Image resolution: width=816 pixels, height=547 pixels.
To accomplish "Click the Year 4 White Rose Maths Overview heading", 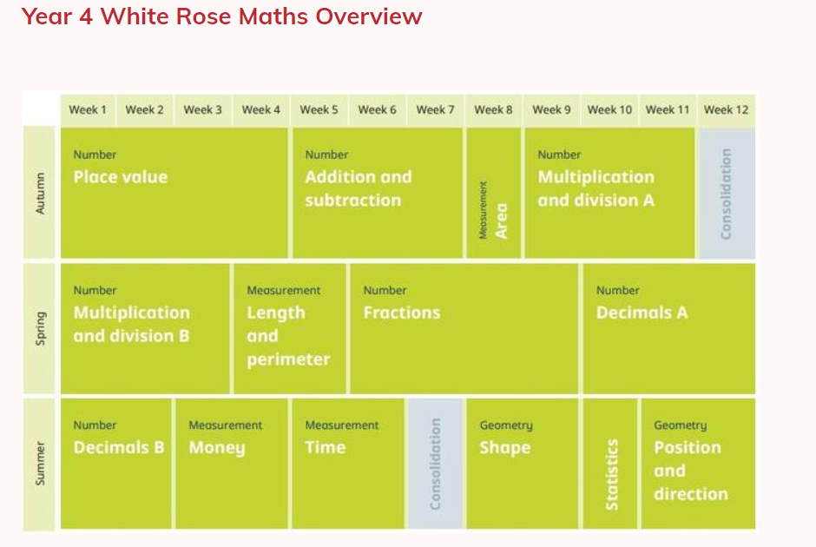I will (x=221, y=16).
